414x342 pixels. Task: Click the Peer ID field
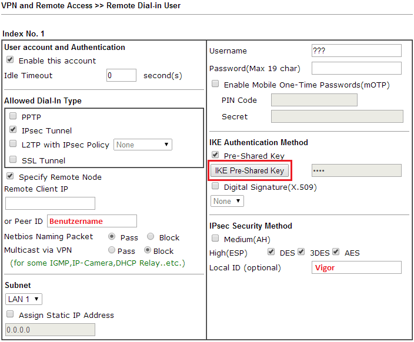coord(92,221)
